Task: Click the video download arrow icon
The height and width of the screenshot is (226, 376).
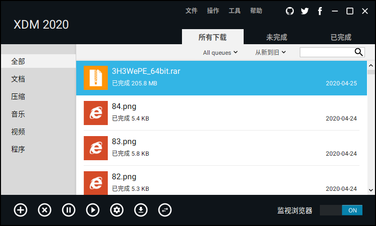Action: pyautogui.click(x=141, y=210)
